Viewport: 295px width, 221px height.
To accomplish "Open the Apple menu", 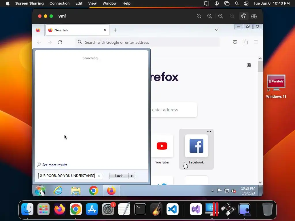I will (7, 3).
